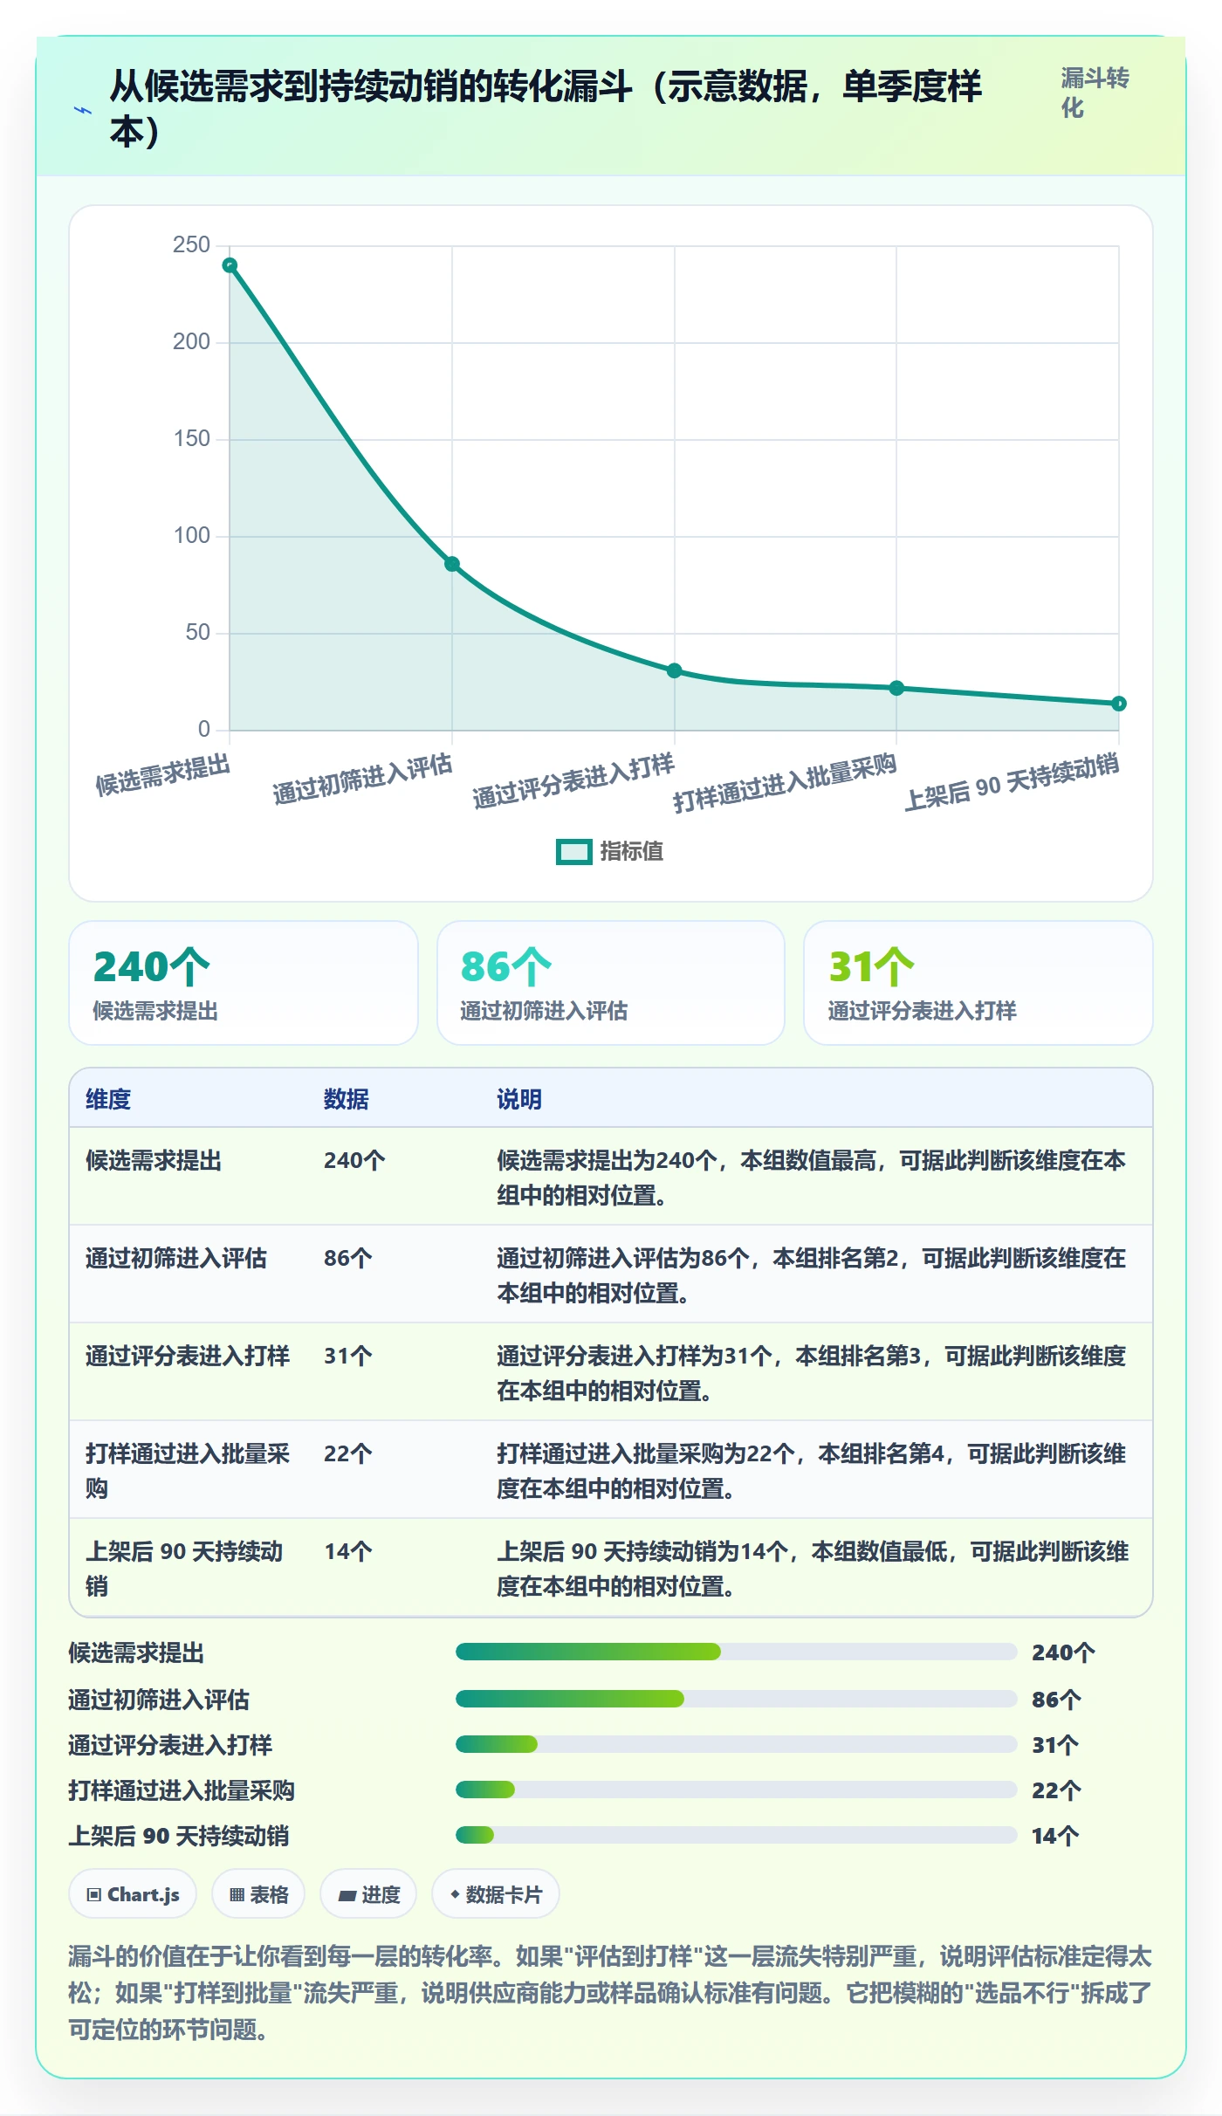This screenshot has width=1222, height=2116.
Task: Select the 31个 cell in the table
Action: click(x=348, y=1356)
